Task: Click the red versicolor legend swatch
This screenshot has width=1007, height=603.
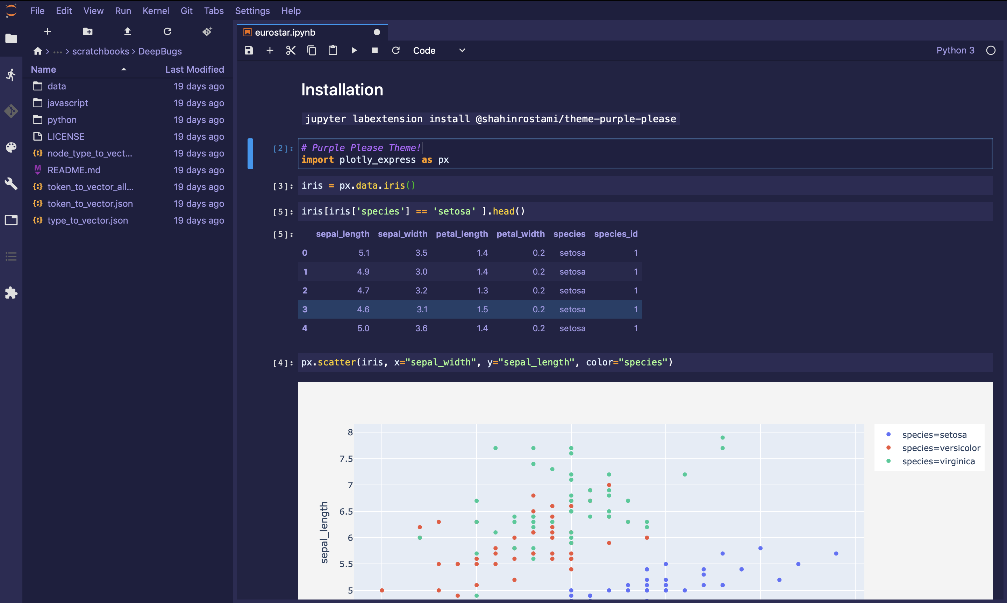Action: [x=889, y=448]
